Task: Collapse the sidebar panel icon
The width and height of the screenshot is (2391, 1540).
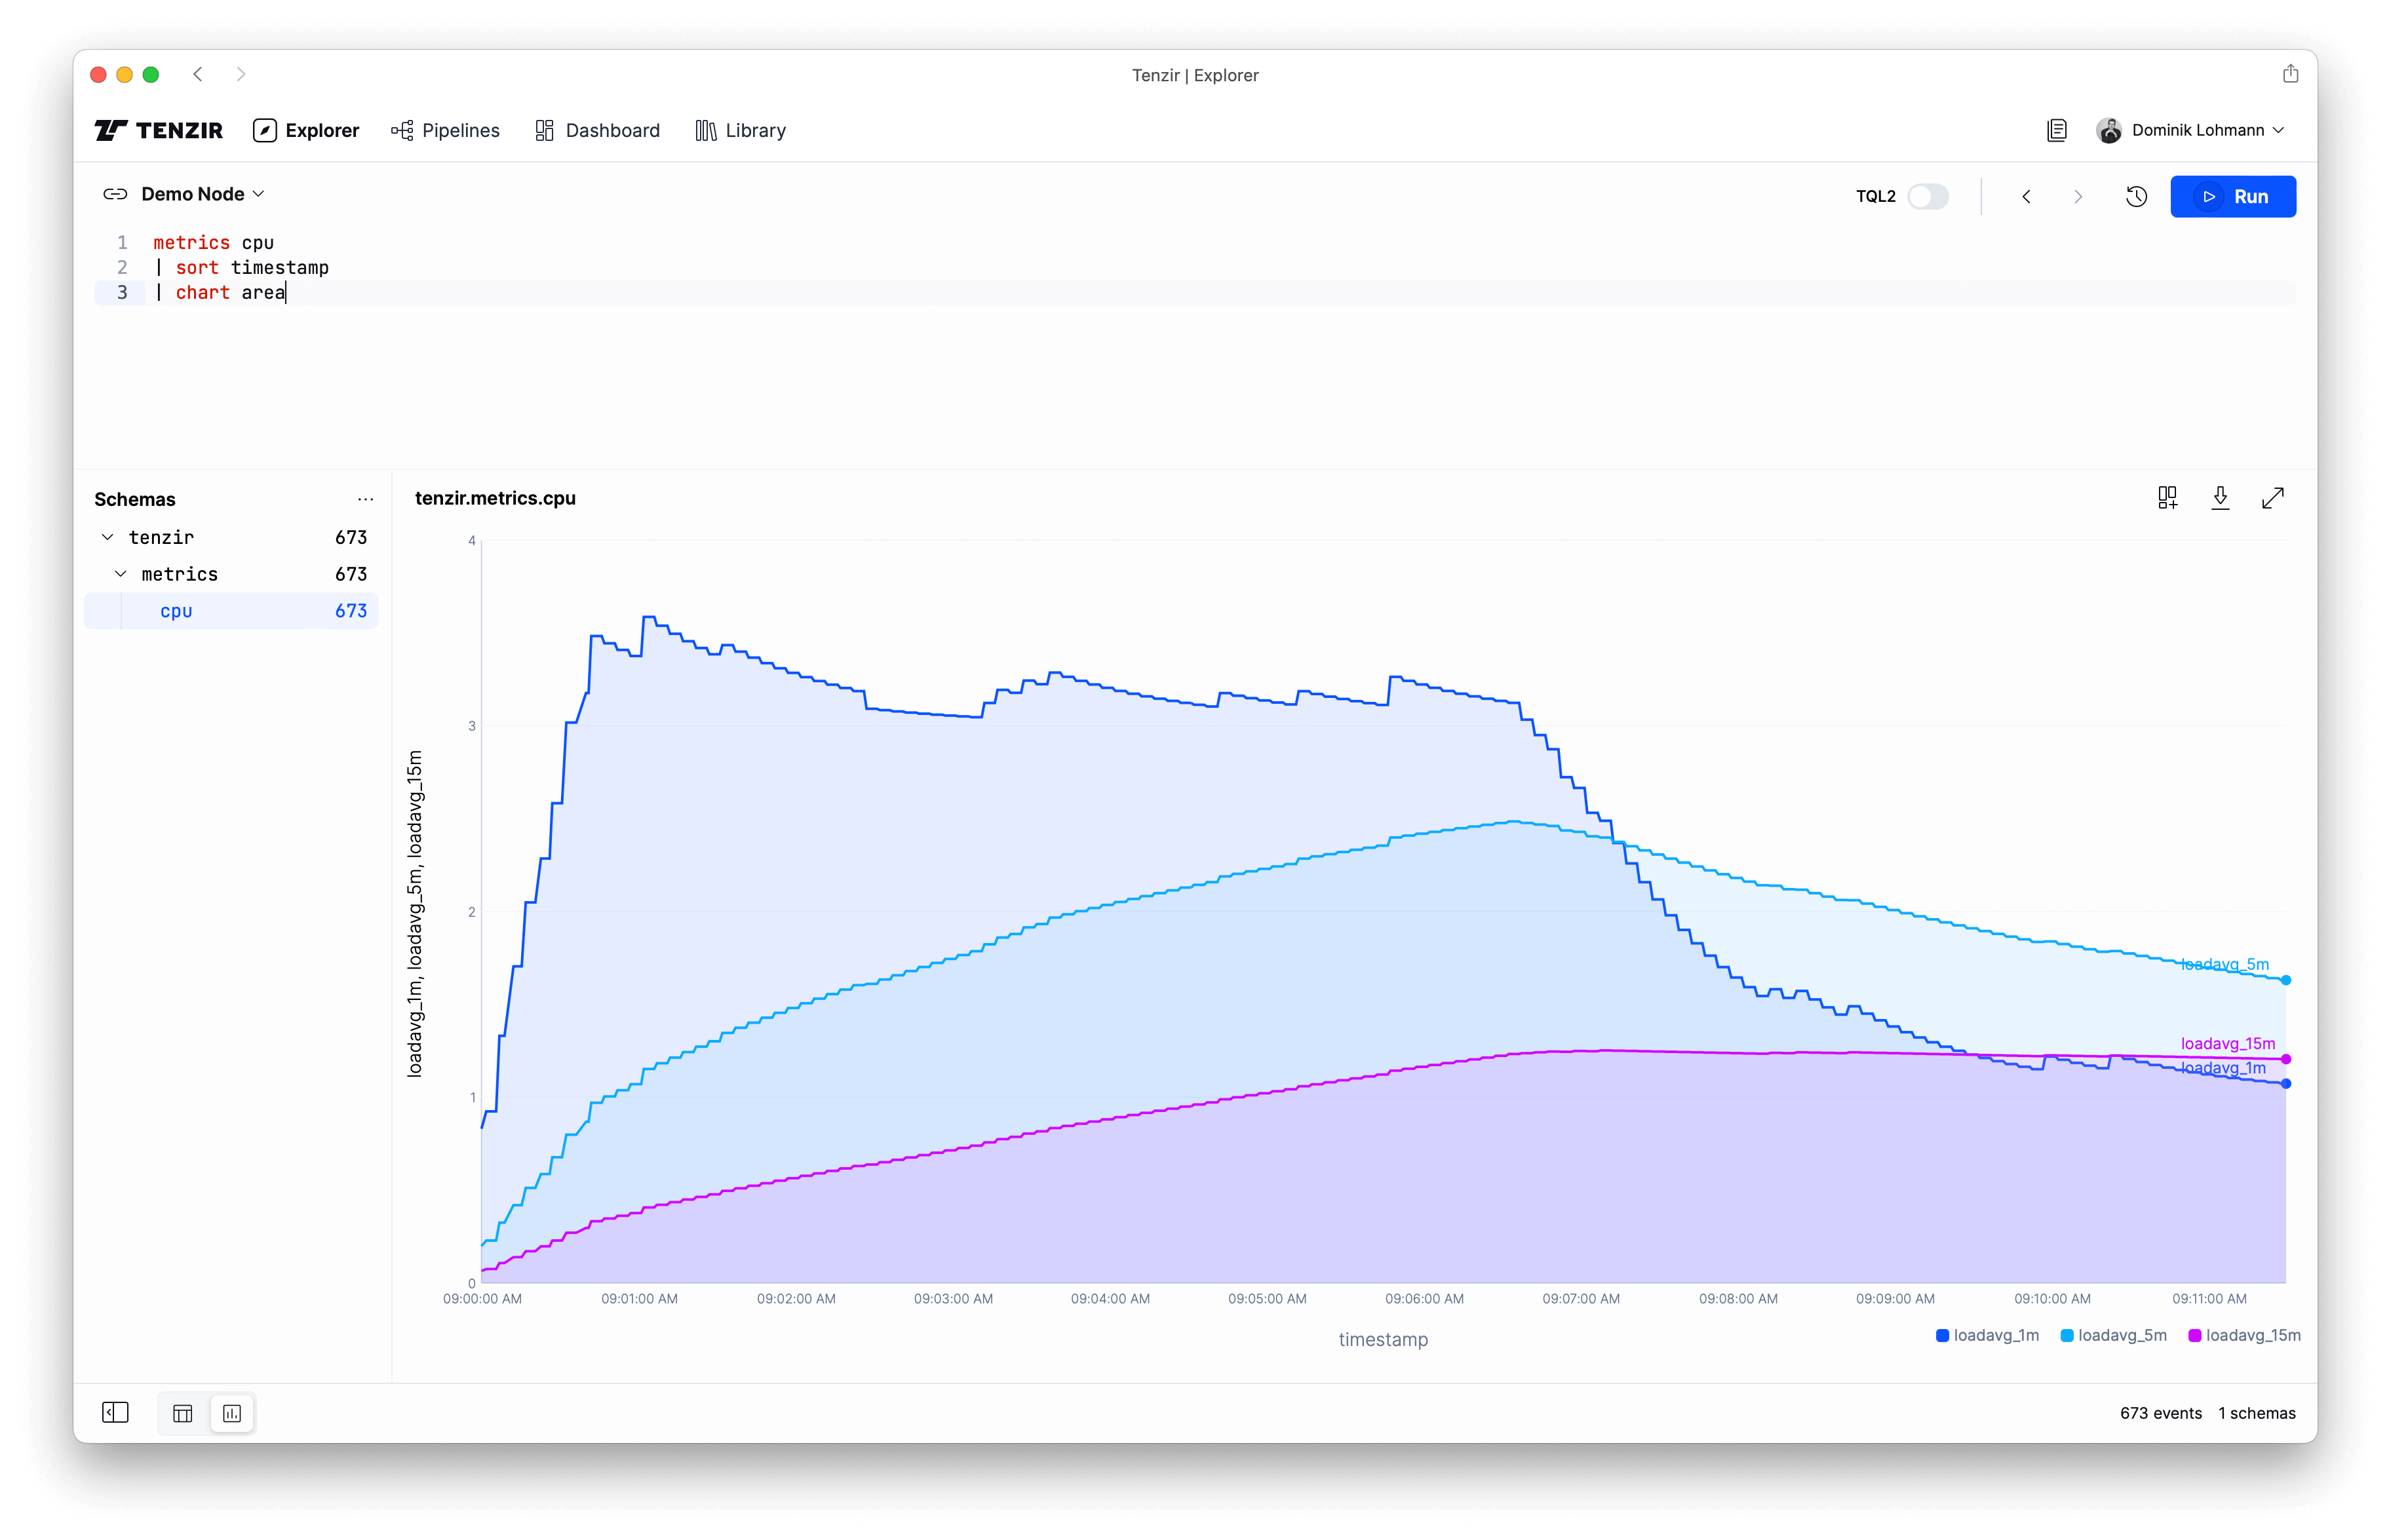Action: tap(116, 1413)
